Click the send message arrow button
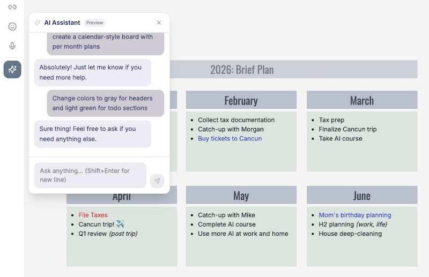The height and width of the screenshot is (277, 429). click(157, 181)
